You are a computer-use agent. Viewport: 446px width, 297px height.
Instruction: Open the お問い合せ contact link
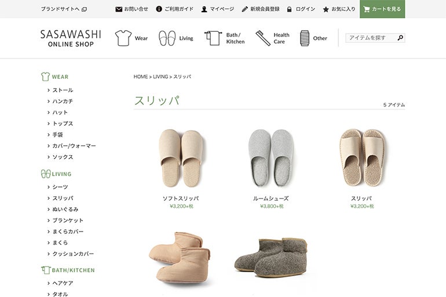[136, 9]
